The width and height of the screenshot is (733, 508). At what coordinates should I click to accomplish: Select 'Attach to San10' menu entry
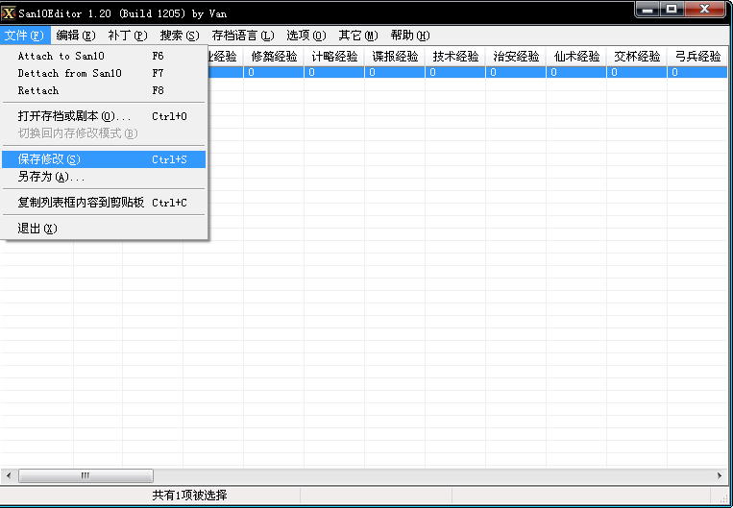[61, 56]
